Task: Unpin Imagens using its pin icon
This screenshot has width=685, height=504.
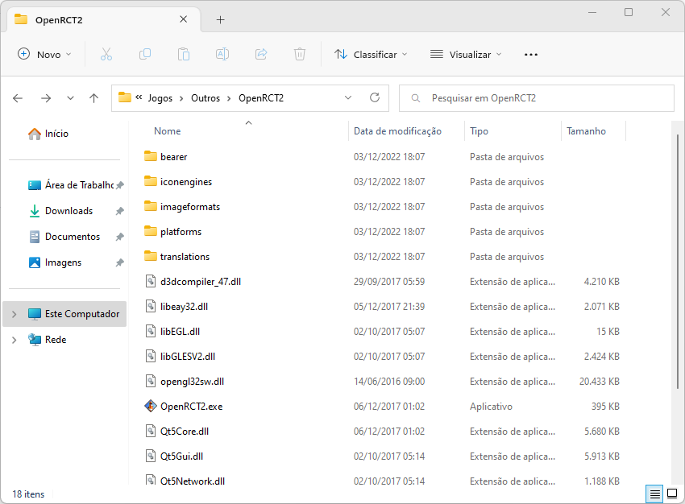Action: tap(120, 262)
